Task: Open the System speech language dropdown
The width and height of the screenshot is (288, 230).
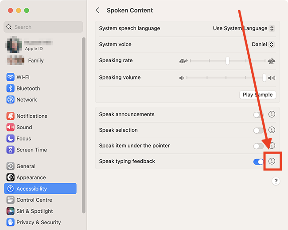Action: pyautogui.click(x=244, y=28)
